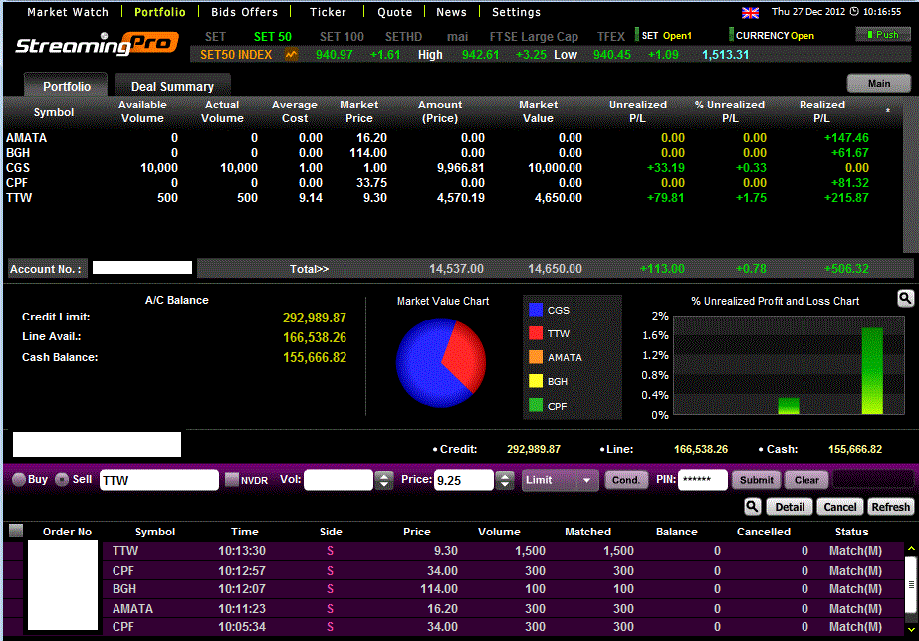Select the Sell radio button

[61, 480]
